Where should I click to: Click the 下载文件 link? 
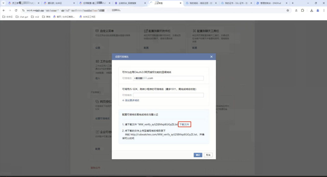click(184, 124)
